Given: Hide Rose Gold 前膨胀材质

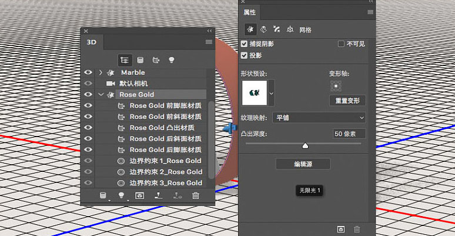Looking at the screenshot, I should (88, 105).
